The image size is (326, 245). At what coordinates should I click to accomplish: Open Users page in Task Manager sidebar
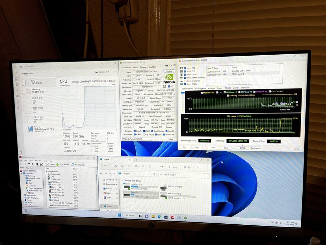pos(17,96)
